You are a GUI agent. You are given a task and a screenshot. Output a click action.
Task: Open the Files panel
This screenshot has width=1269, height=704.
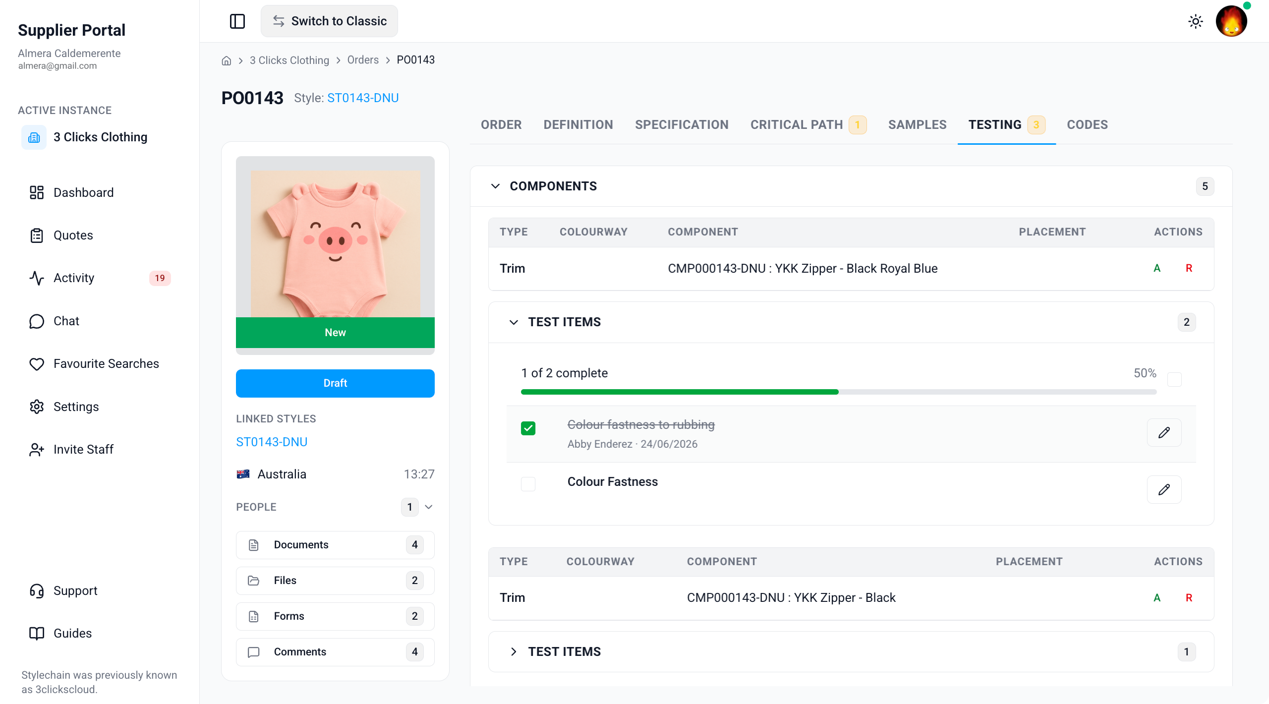pyautogui.click(x=335, y=581)
